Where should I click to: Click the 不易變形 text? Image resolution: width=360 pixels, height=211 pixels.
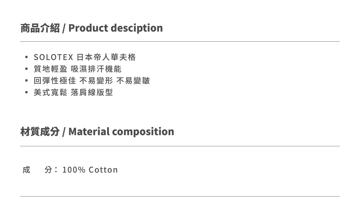(96, 81)
